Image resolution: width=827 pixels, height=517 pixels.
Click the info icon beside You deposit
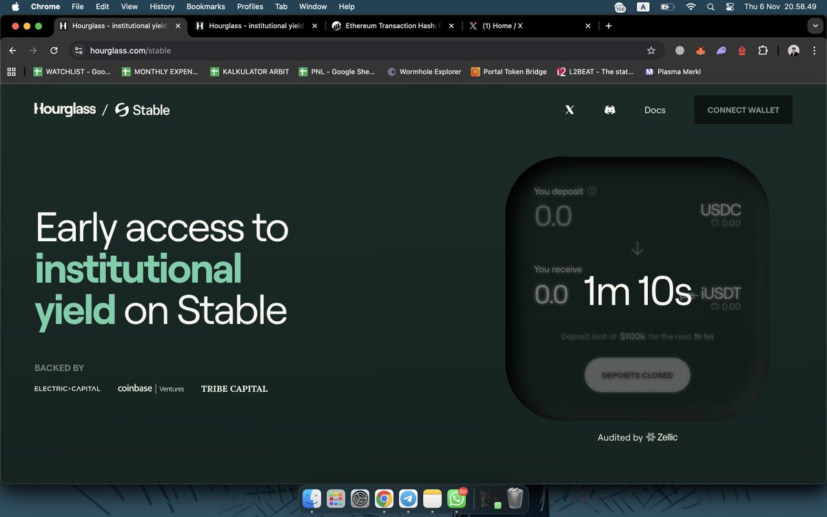[592, 191]
